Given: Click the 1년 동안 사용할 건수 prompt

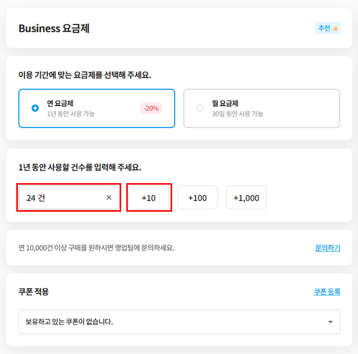Looking at the screenshot, I should click(79, 167).
